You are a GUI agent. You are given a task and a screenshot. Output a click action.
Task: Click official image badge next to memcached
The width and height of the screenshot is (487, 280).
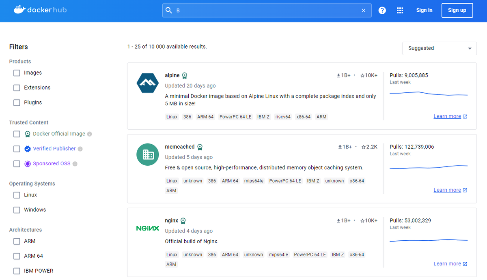(200, 147)
